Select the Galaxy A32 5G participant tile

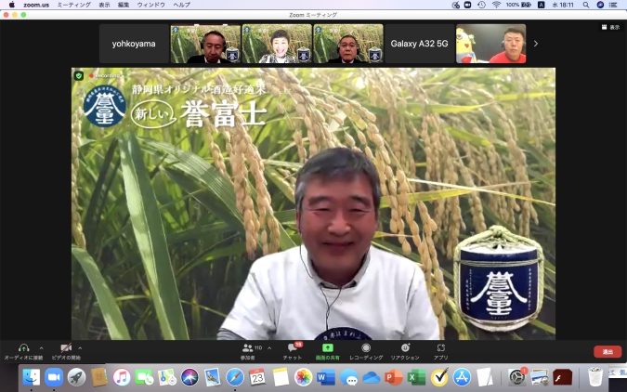[x=420, y=44]
